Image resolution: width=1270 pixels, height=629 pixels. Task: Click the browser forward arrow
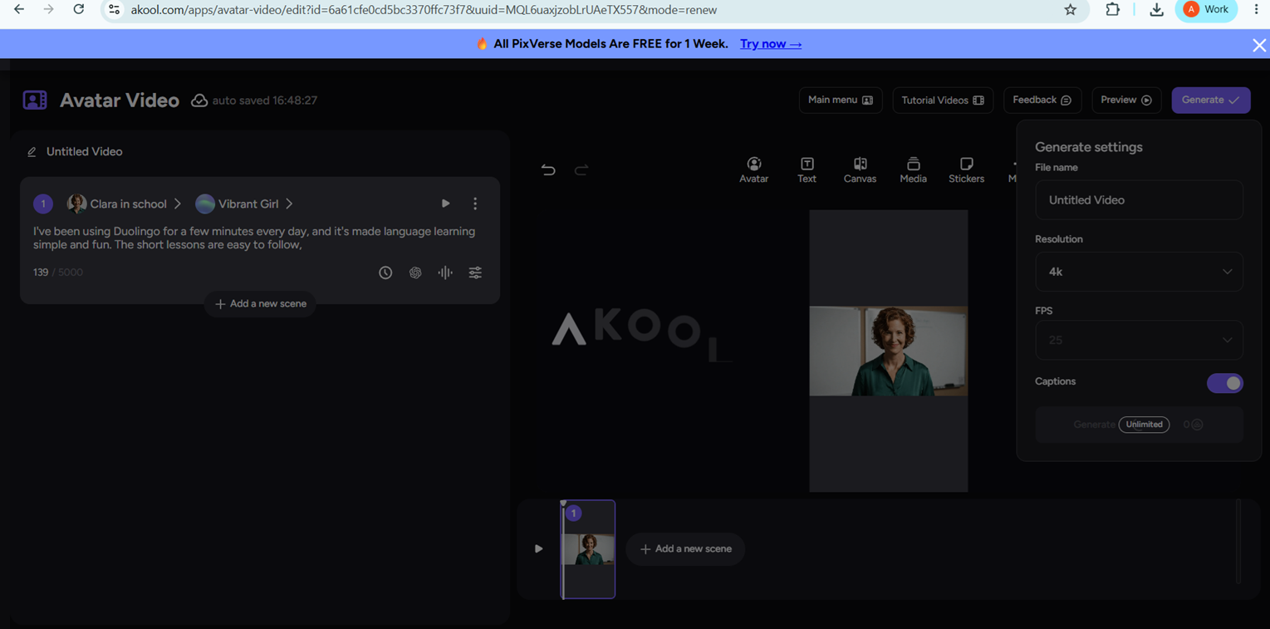coord(48,9)
